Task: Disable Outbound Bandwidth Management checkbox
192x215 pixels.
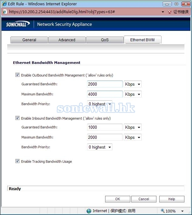Action: [17, 75]
